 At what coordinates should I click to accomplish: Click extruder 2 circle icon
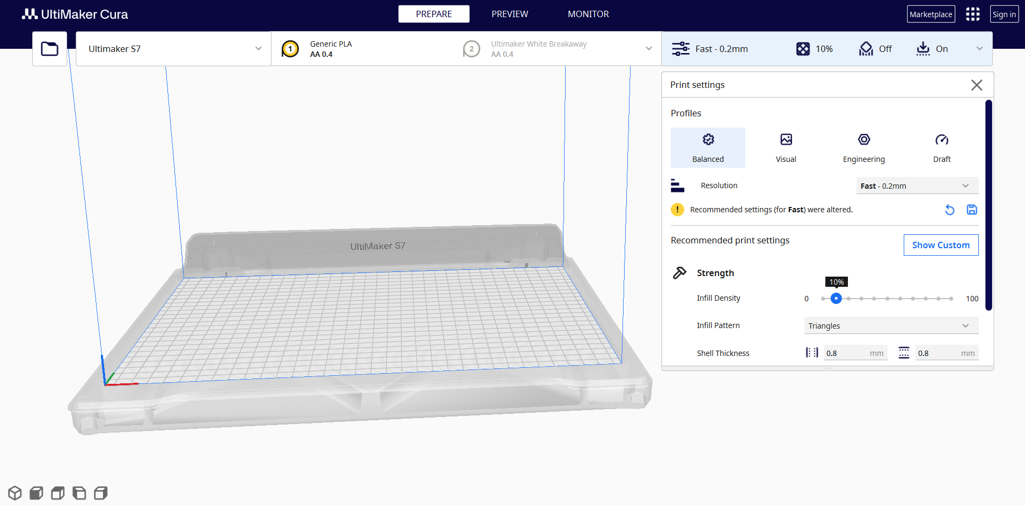[472, 49]
